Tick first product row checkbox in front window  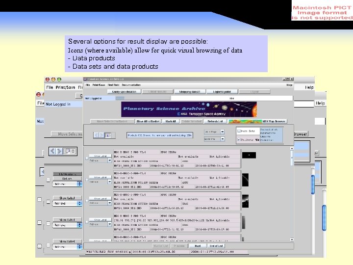click(x=87, y=159)
